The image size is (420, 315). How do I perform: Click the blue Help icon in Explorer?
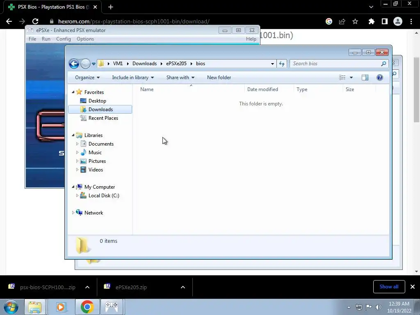pos(379,78)
